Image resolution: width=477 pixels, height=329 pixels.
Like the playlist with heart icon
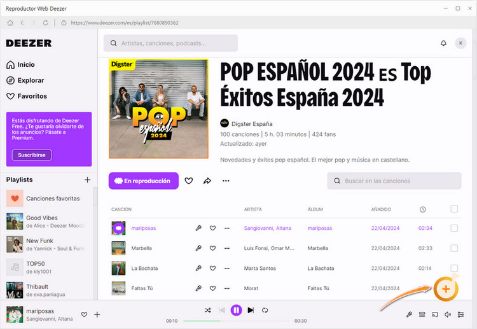(x=189, y=181)
